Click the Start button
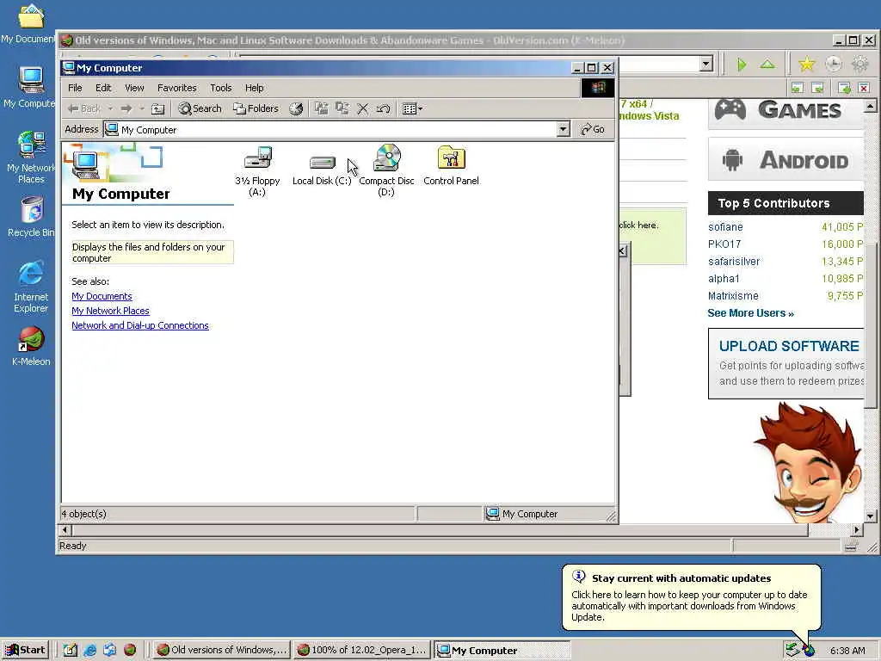Screen dimensions: 881x661 pyautogui.click(x=26, y=650)
